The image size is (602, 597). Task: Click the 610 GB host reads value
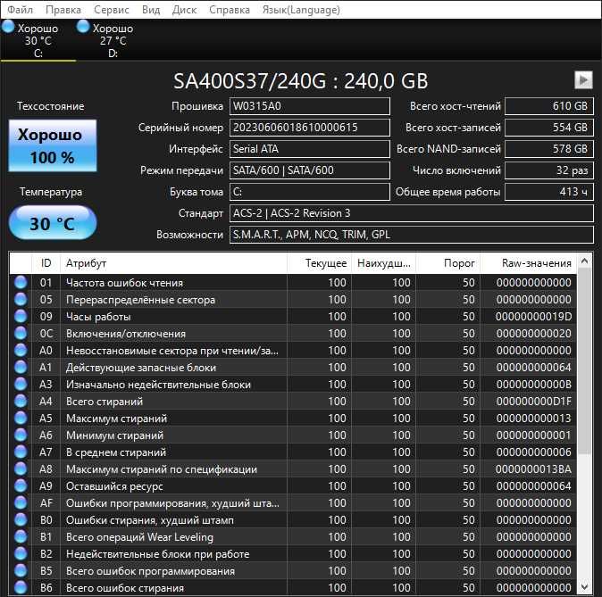click(549, 106)
